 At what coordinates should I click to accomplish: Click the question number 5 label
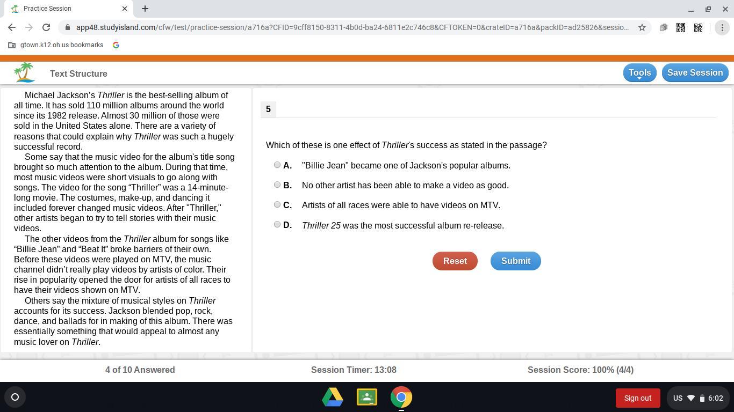[x=268, y=109]
